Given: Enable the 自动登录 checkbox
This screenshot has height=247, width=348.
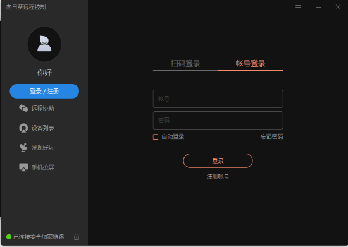Looking at the screenshot, I should click(156, 136).
